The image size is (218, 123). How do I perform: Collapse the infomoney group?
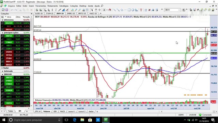[2, 20]
